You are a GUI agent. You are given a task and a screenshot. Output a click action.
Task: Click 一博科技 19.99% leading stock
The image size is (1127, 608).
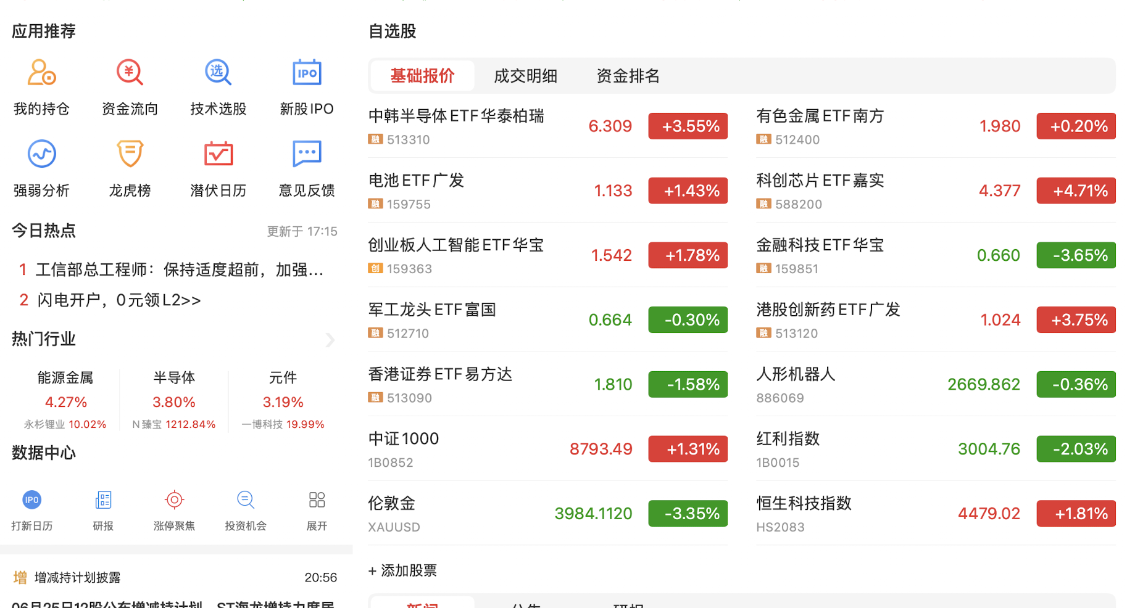click(283, 424)
